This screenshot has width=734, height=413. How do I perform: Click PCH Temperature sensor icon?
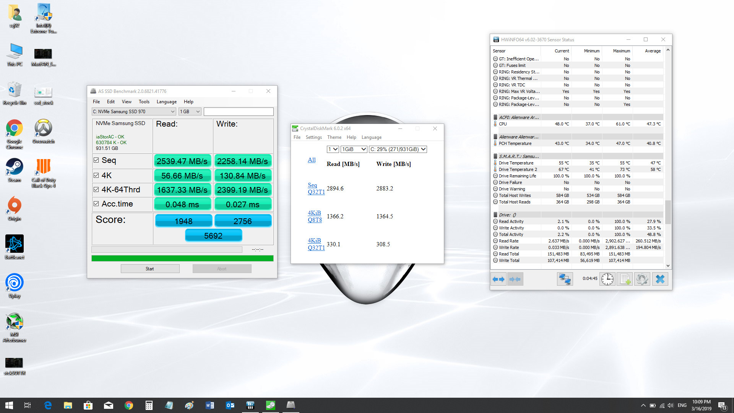495,143
